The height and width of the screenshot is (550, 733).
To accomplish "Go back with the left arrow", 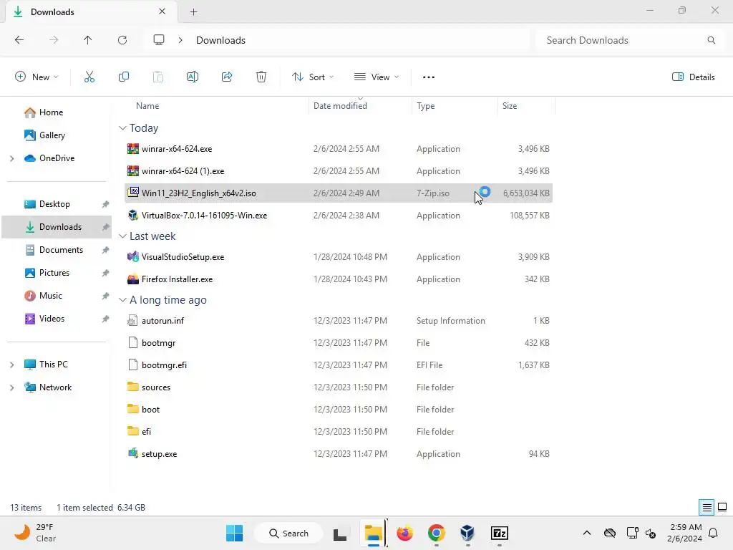I will point(19,40).
